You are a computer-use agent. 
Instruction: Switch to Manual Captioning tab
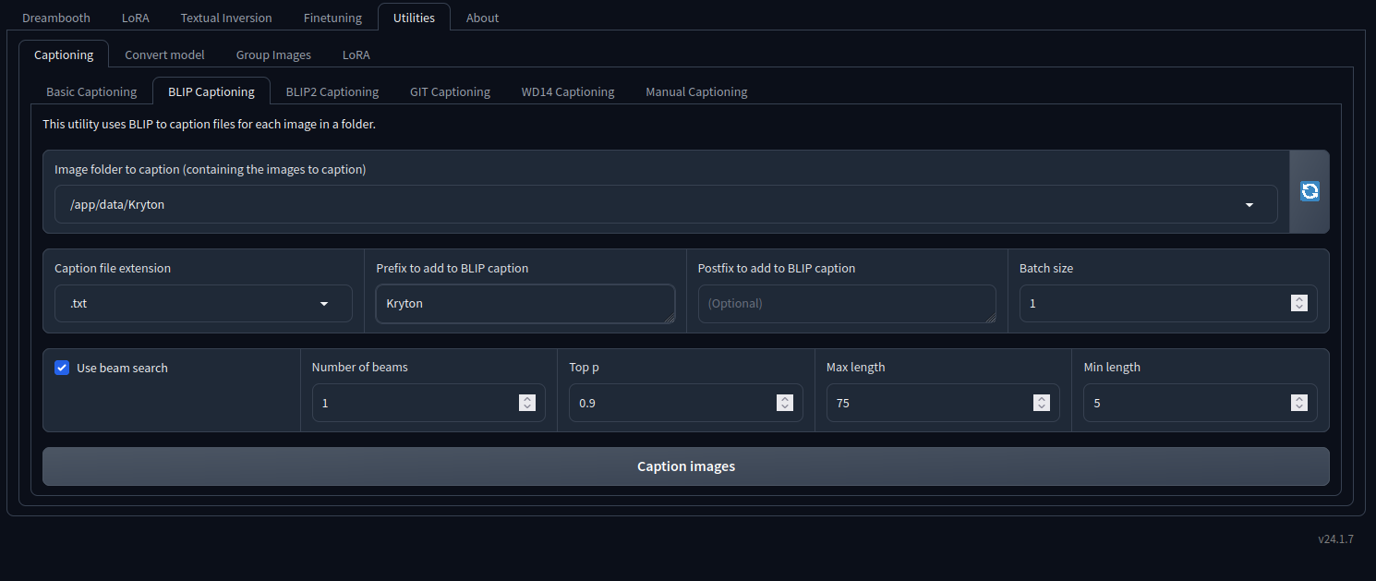[x=696, y=91]
